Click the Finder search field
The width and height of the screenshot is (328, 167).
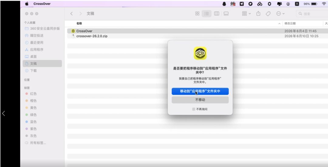click(312, 14)
